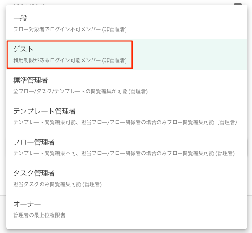Select the オーナー role option
This screenshot has width=252, height=233.
click(126, 209)
